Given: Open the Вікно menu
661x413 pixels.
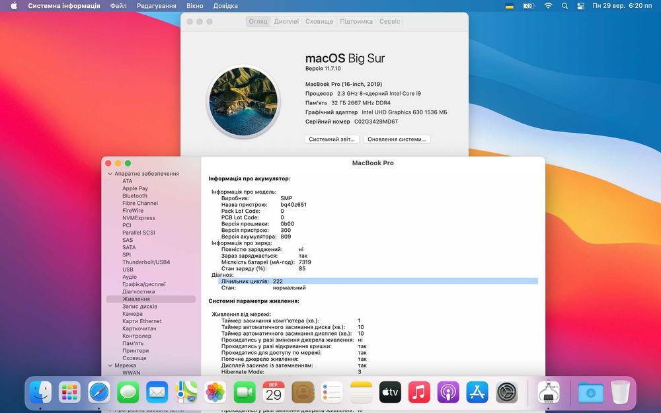Looking at the screenshot, I should coord(195,6).
